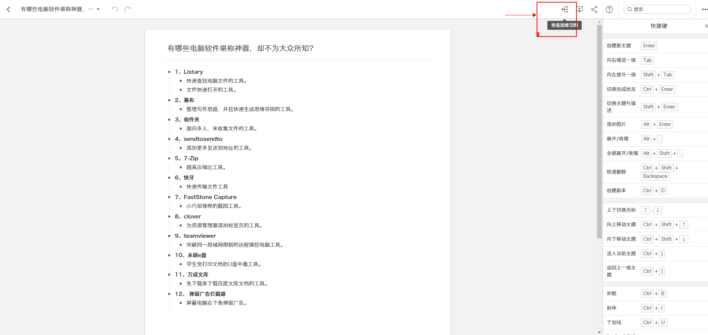Image resolution: width=708 pixels, height=335 pixels.
Task: Click '免下载券下载百度文库文档的工具。' line
Action: tap(227, 284)
